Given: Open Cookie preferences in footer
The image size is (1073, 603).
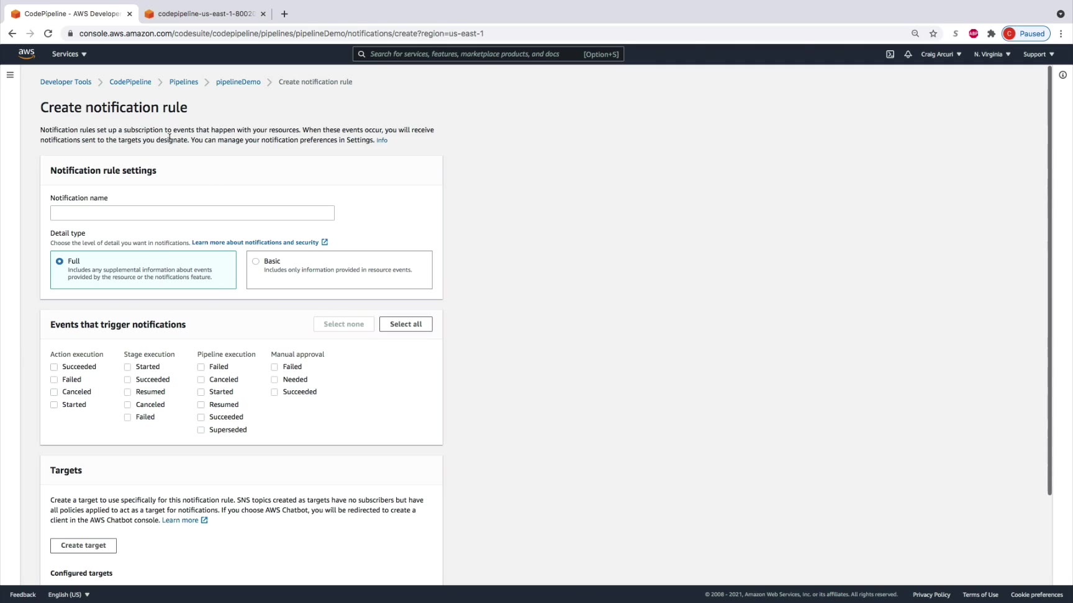Looking at the screenshot, I should coord(1037,594).
